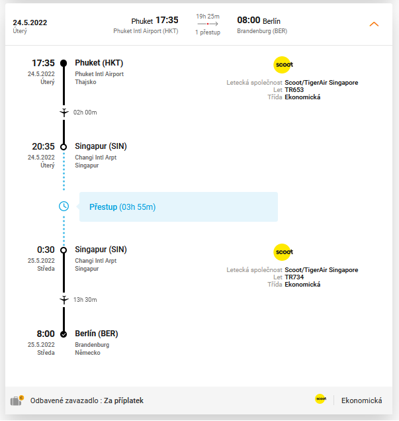
Task: Click the Phuket departure dot marker
Action: pyautogui.click(x=64, y=63)
